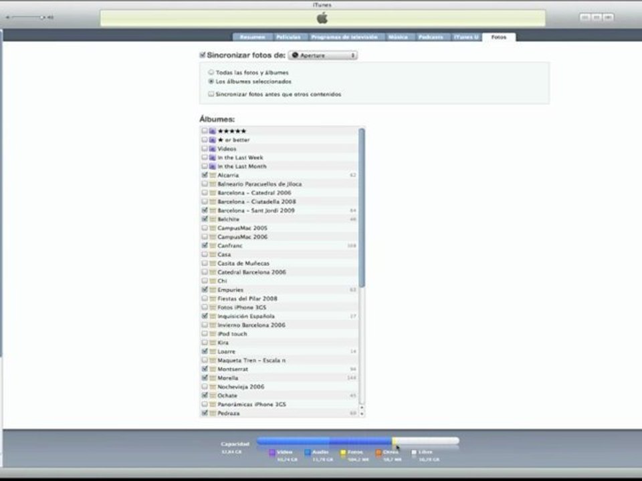Viewport: 642px width, 481px height.
Task: Check the Videos album checkbox
Action: [205, 148]
